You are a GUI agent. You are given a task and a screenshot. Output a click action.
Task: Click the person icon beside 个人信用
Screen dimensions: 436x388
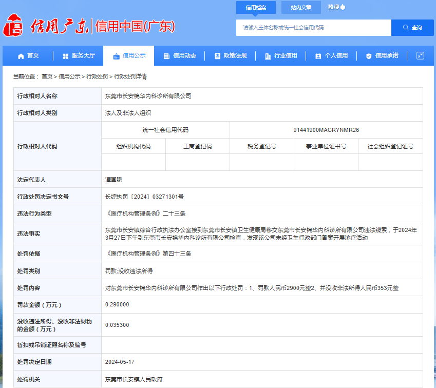(318, 56)
